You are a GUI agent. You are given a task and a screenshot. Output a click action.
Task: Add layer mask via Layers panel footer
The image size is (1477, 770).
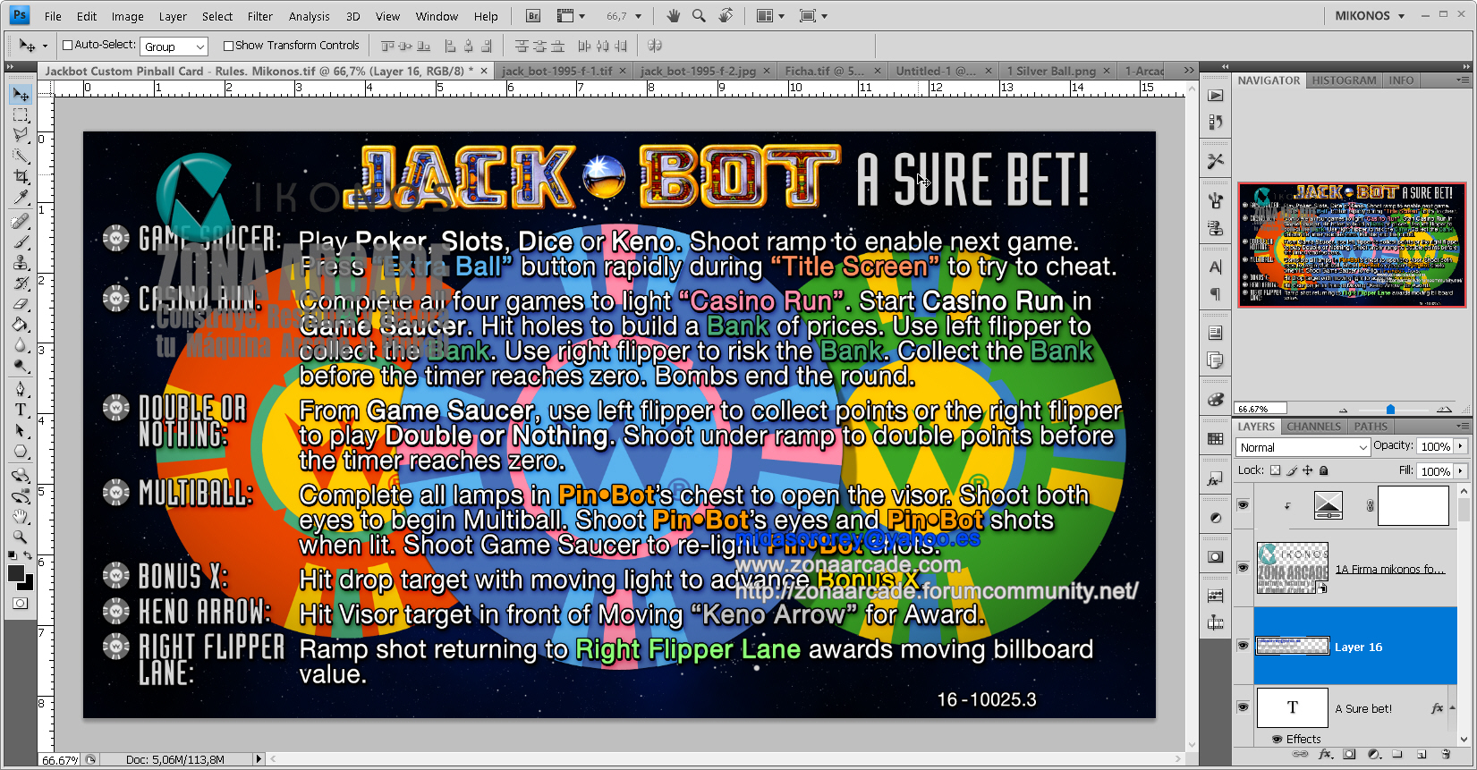coord(1349,754)
